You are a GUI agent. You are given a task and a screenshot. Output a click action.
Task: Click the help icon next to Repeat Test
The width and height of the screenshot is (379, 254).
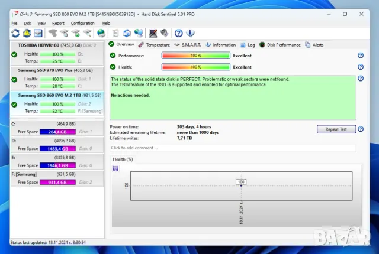[x=360, y=129]
